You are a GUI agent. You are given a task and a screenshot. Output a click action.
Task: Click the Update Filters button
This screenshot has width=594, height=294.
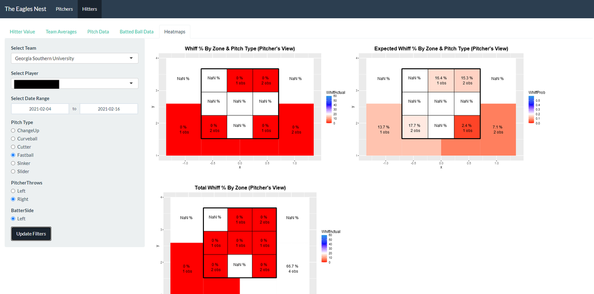coord(31,234)
